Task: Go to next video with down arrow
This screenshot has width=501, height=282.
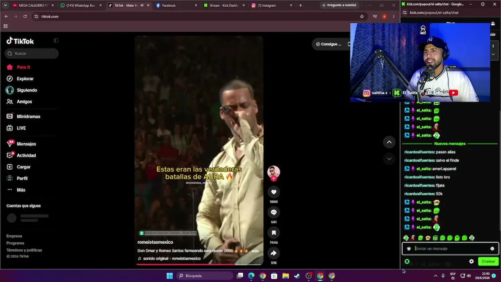Action: coord(389,159)
